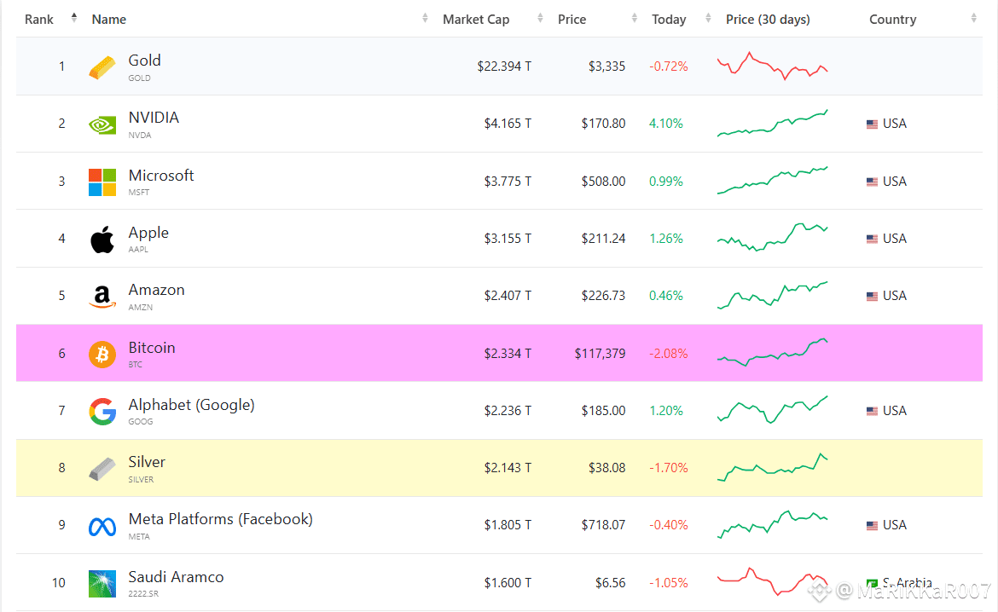Click the -2.08% daily change
This screenshot has width=998, height=612.
pos(668,354)
